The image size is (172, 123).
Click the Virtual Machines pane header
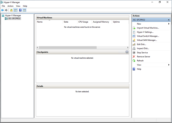(83, 18)
